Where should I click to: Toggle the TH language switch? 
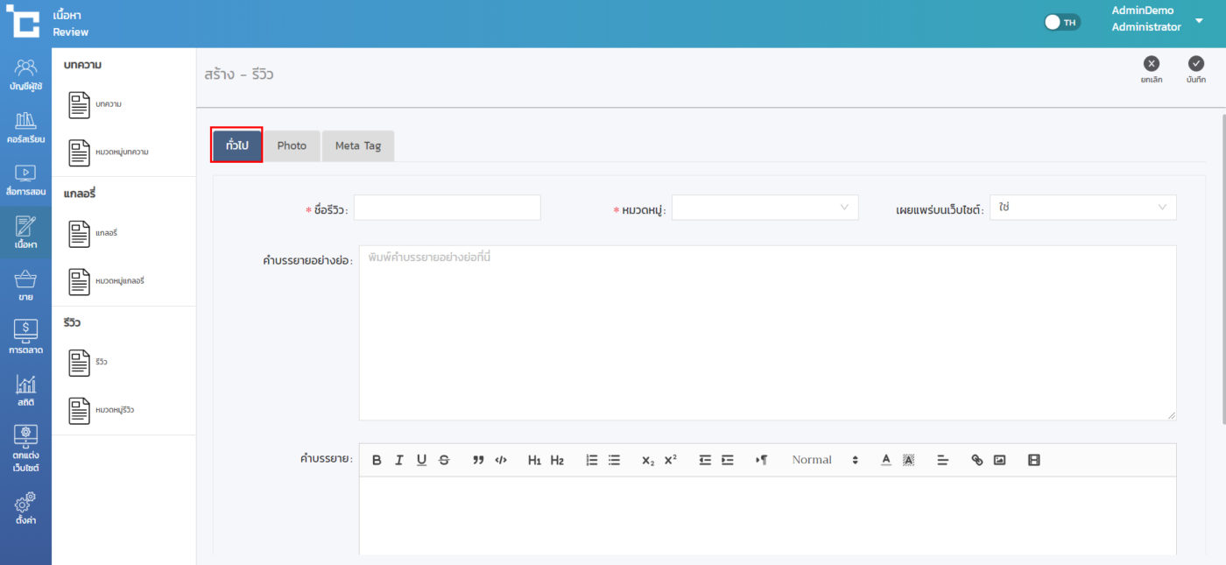point(1062,22)
